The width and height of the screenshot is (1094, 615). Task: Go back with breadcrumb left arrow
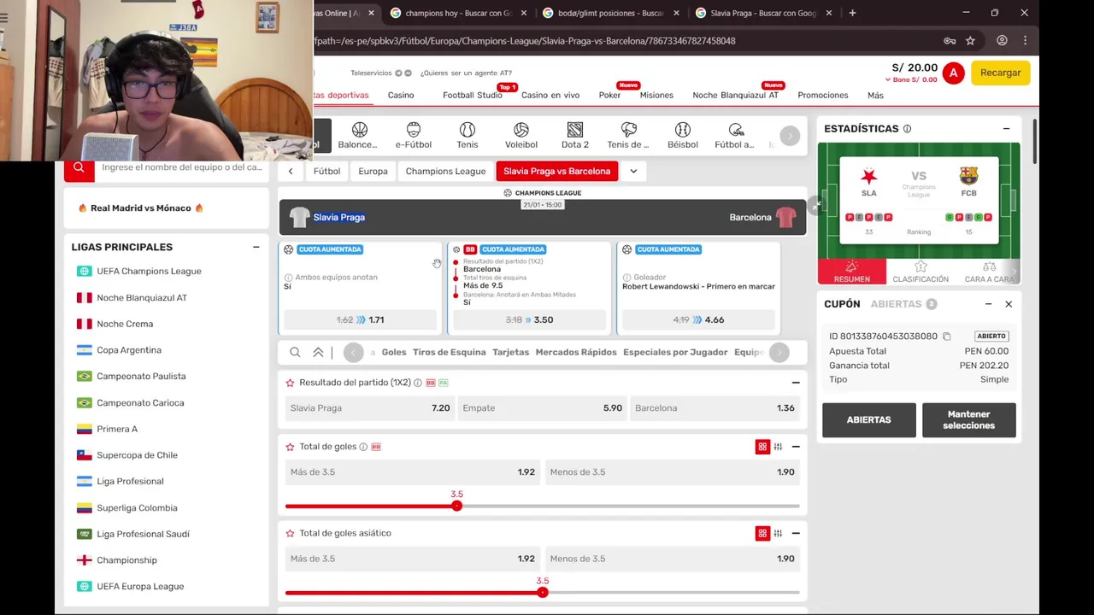click(x=291, y=171)
